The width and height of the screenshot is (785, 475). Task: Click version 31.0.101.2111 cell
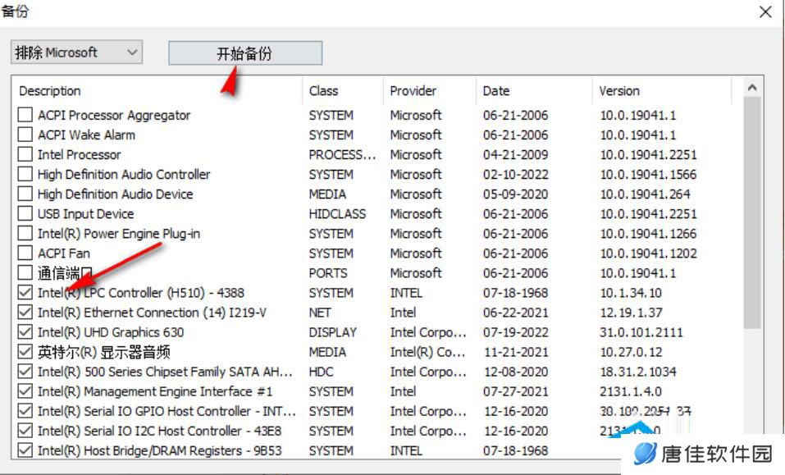(x=641, y=332)
